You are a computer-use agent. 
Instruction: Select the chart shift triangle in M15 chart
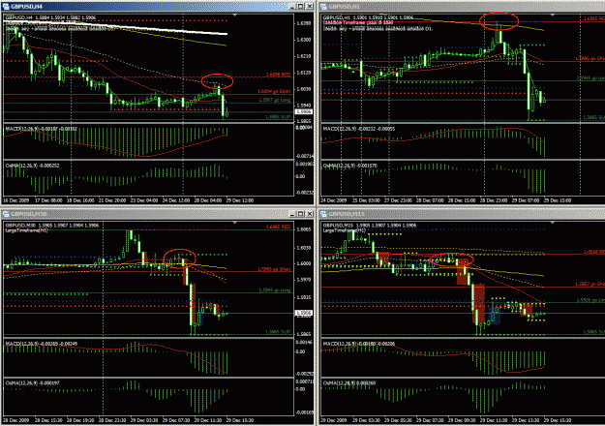click(553, 223)
